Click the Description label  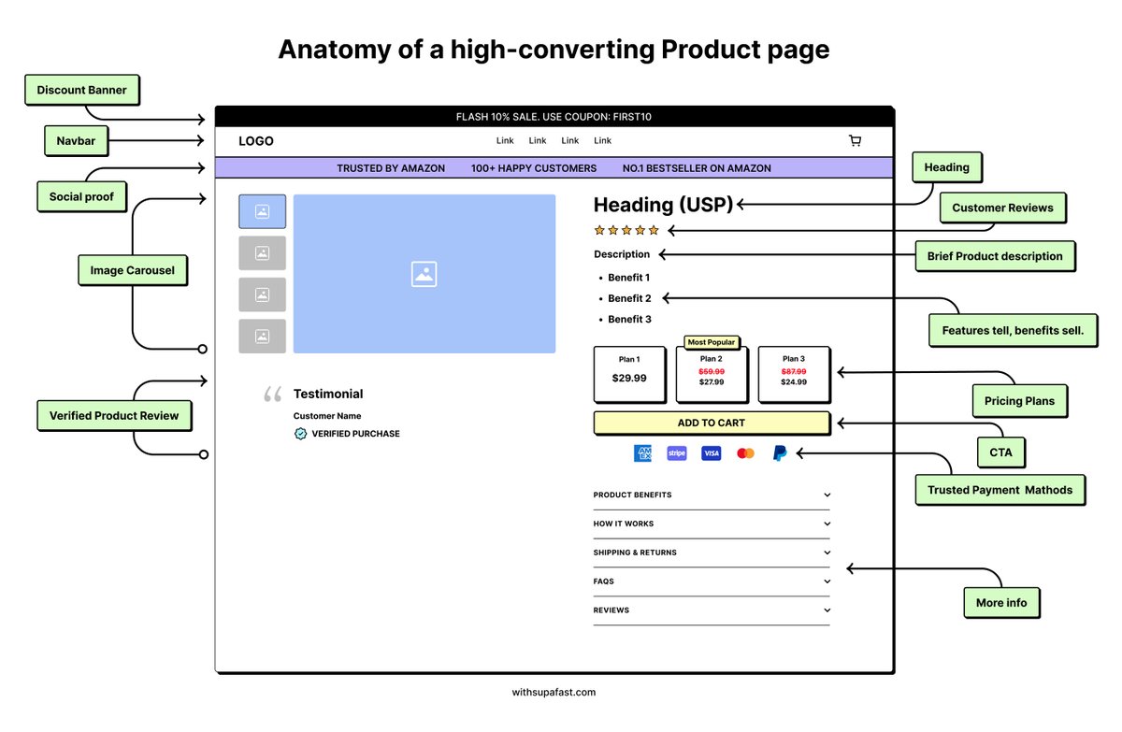[x=622, y=254]
